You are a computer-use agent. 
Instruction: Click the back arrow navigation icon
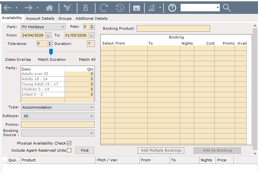tap(7, 8)
